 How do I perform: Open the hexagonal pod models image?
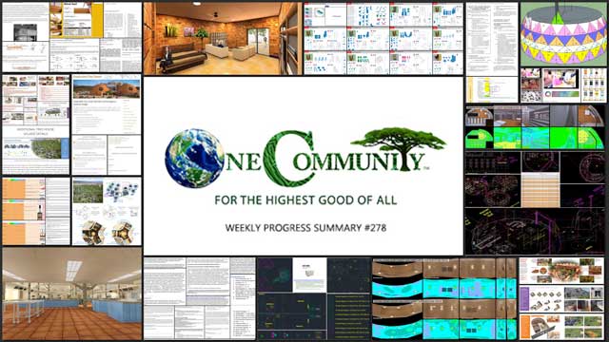pos(107,211)
